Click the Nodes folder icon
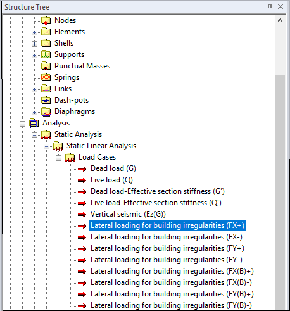Image resolution: width=290 pixels, height=311 pixels. coord(46,20)
